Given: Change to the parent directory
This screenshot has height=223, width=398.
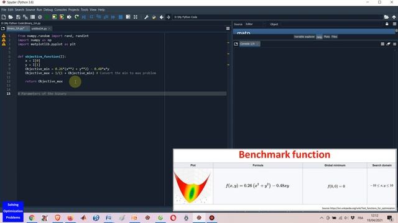Looking at the screenshot, I should [394, 17].
